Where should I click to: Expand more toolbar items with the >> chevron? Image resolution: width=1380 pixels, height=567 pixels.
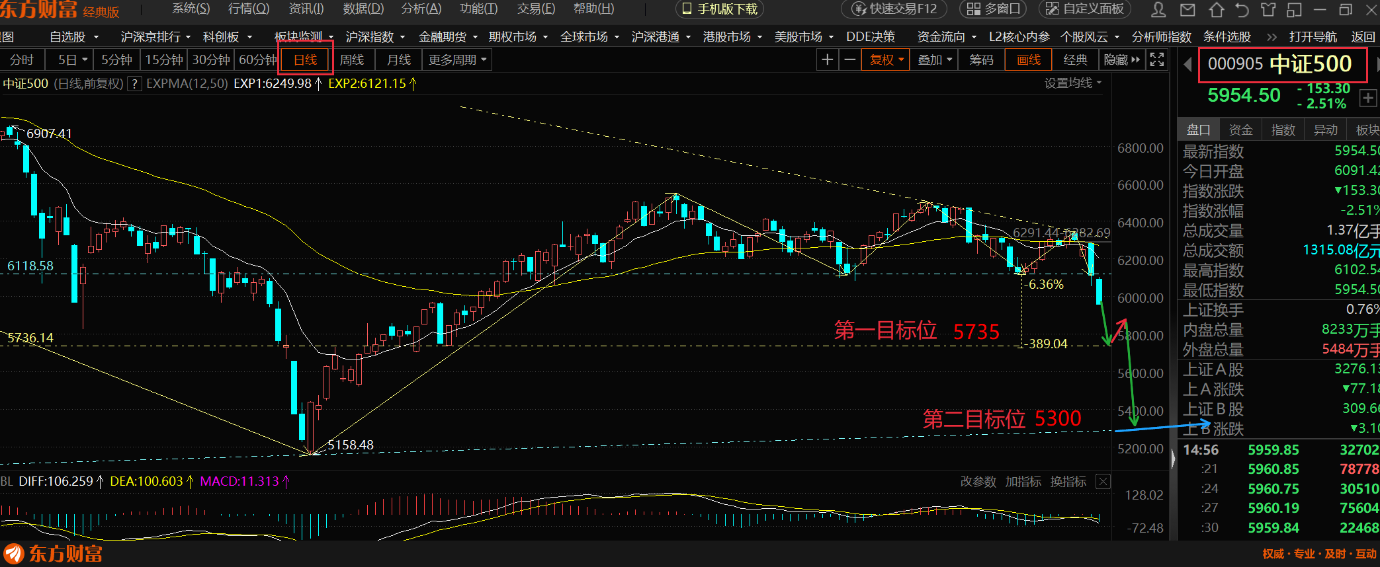tap(1272, 37)
